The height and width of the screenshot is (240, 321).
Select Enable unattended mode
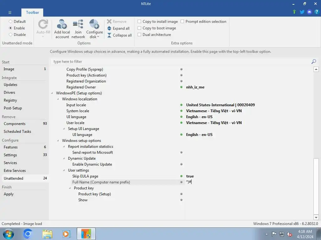click(x=10, y=28)
